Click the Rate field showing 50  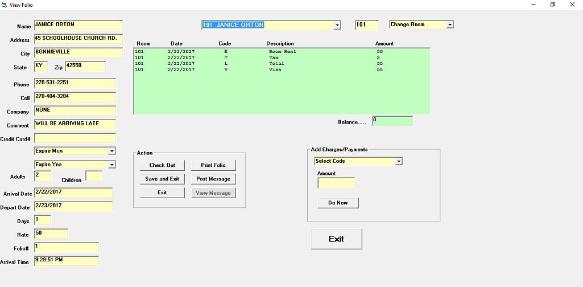(x=51, y=234)
